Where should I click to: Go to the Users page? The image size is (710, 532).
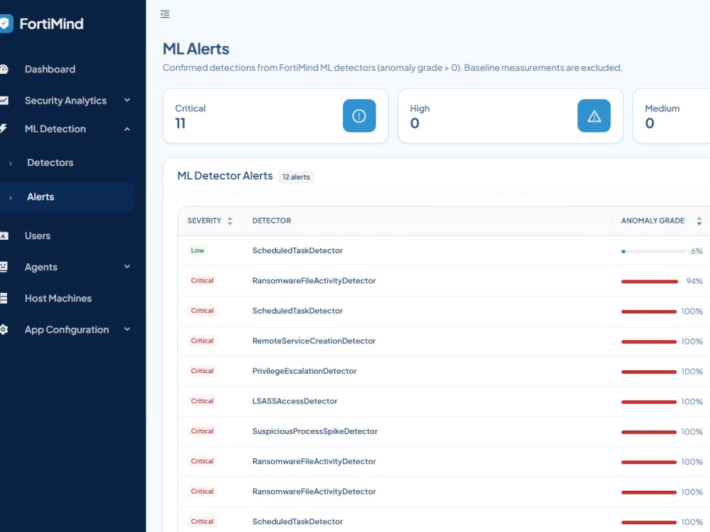(38, 235)
